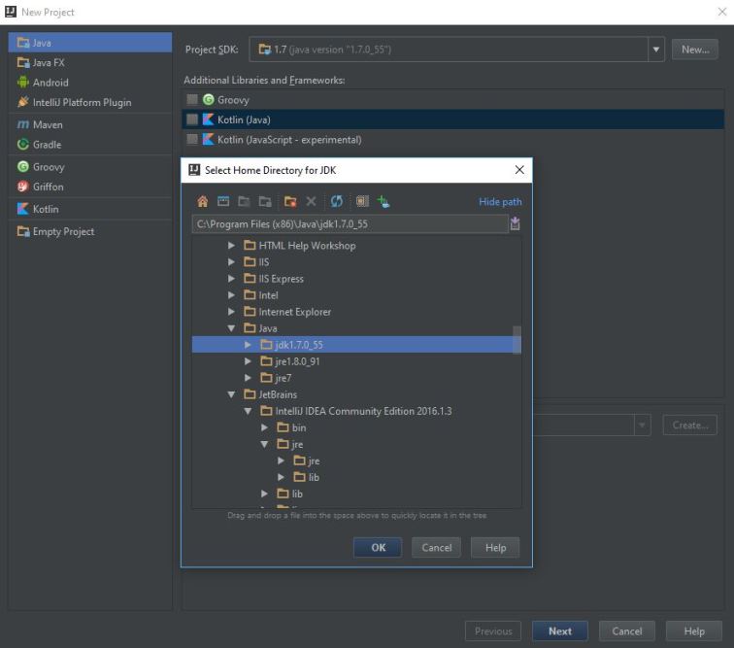Screen dimensions: 734x648
Task: Click the Gradle icon in project types
Action: [23, 144]
